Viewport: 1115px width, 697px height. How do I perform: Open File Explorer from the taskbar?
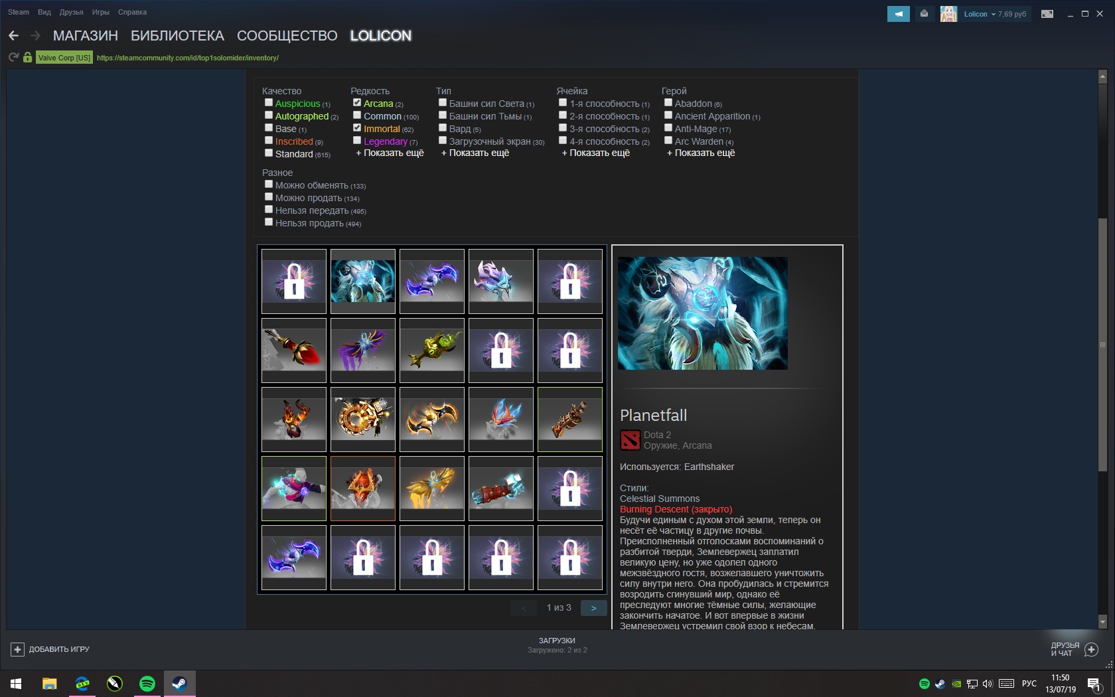coord(50,684)
